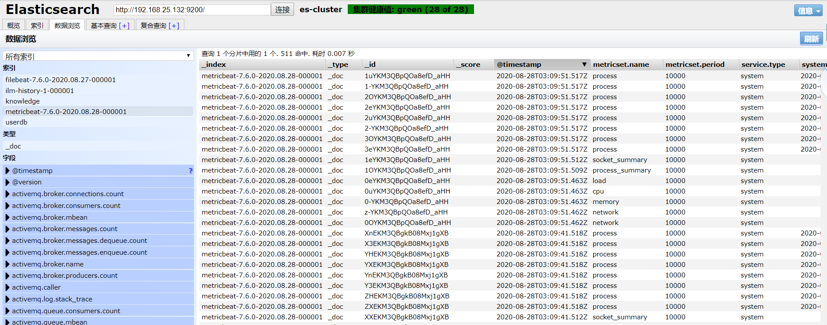827x325 pixels.
Task: Open the 基本查询 tab
Action: (110, 25)
